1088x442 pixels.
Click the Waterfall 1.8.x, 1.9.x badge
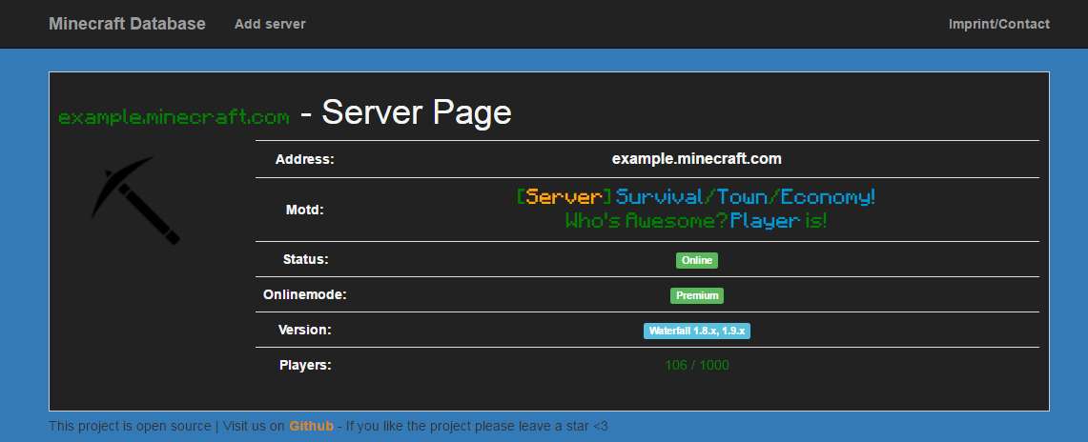click(697, 331)
